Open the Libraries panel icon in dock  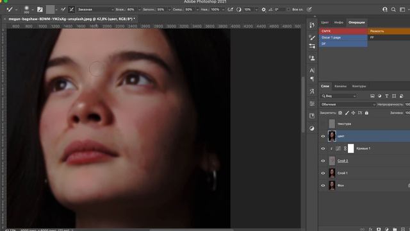[312, 116]
